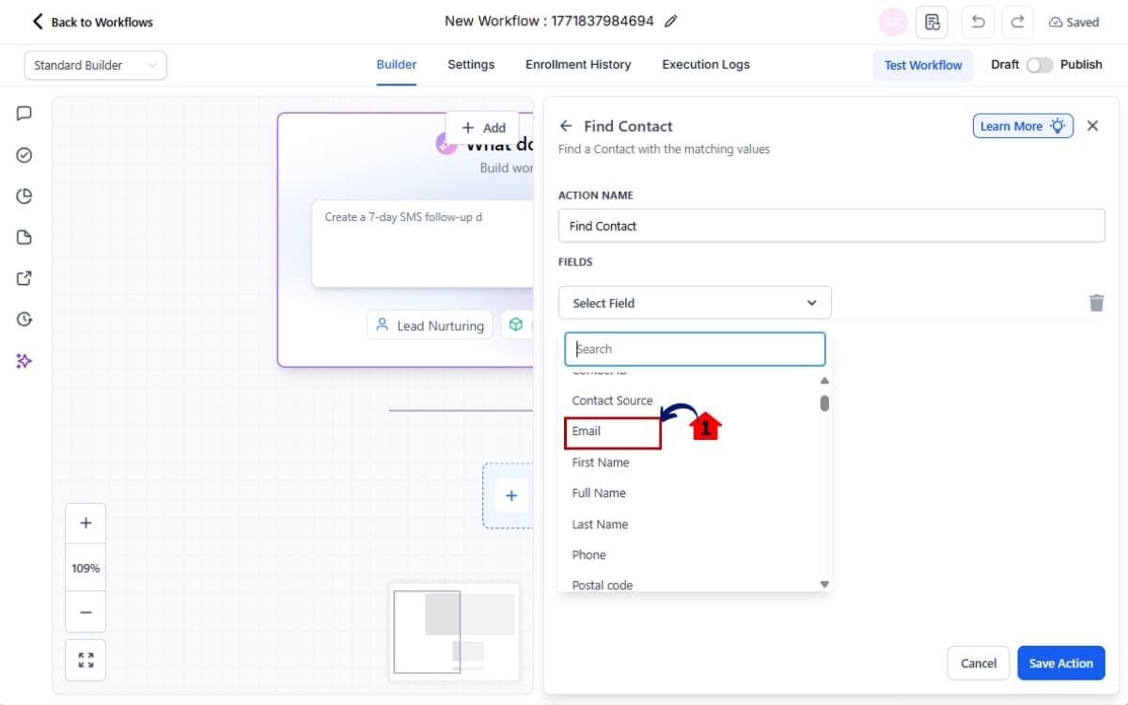This screenshot has width=1128, height=705.
Task: Click the fit-to-screen canvas icon
Action: (x=86, y=660)
